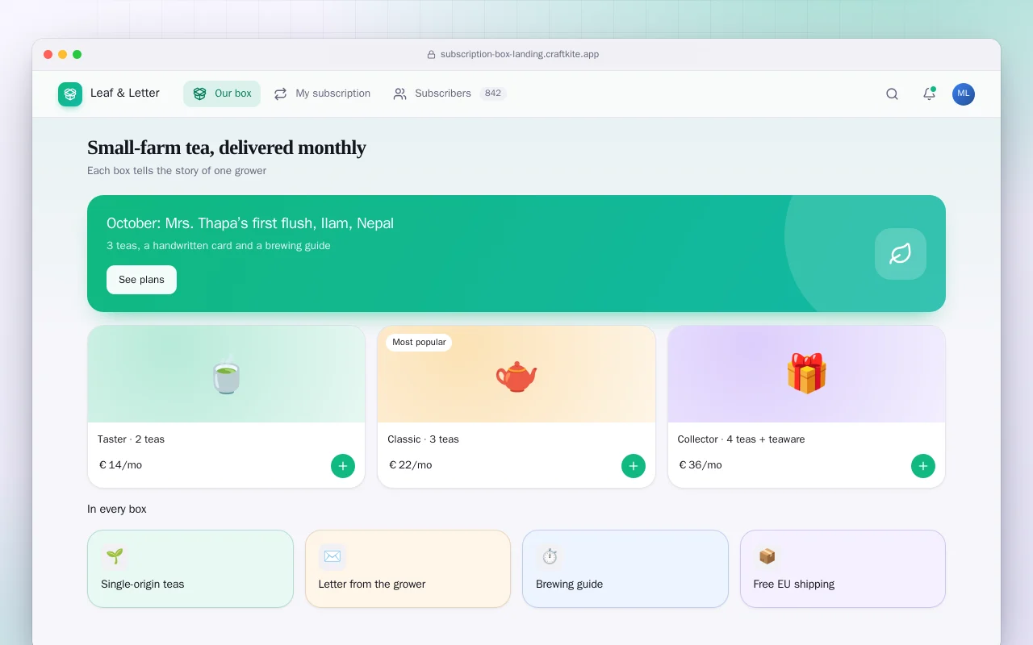Viewport: 1033px width, 645px height.
Task: Click the teacup image on Taster card
Action: point(226,375)
